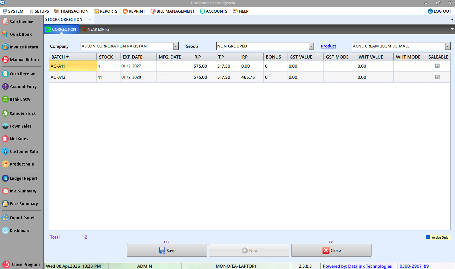Close the STOCK CORRECTION tab
This screenshot has width=455, height=269.
point(90,19)
